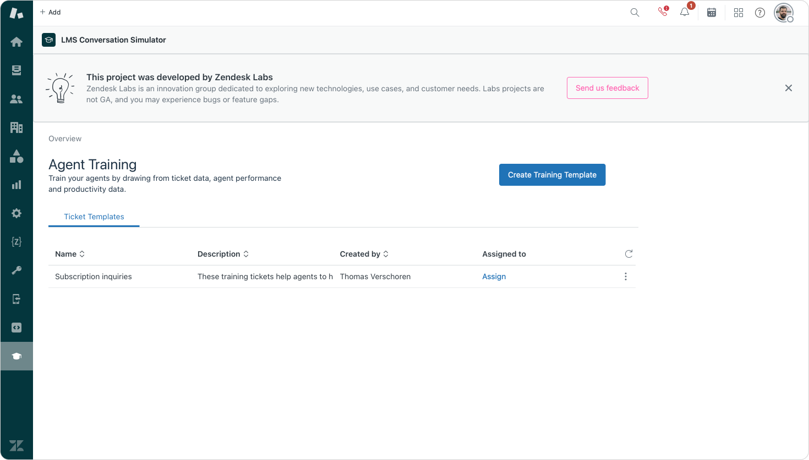Click the LMS Conversation Simulator app icon
The width and height of the screenshot is (809, 460).
(x=48, y=40)
